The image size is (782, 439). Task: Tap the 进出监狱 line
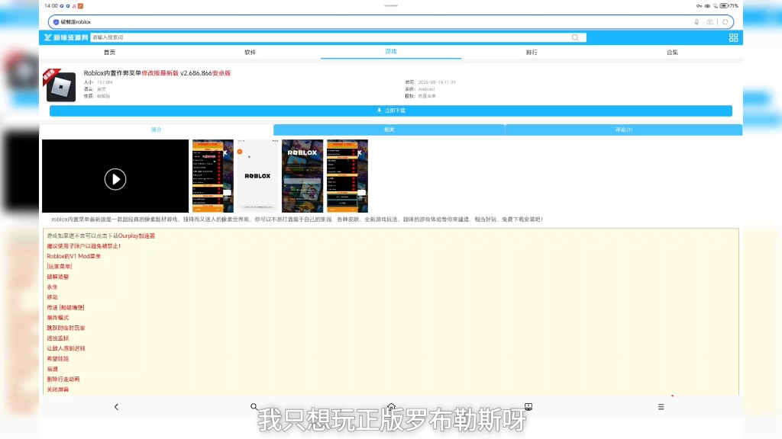[x=58, y=338]
